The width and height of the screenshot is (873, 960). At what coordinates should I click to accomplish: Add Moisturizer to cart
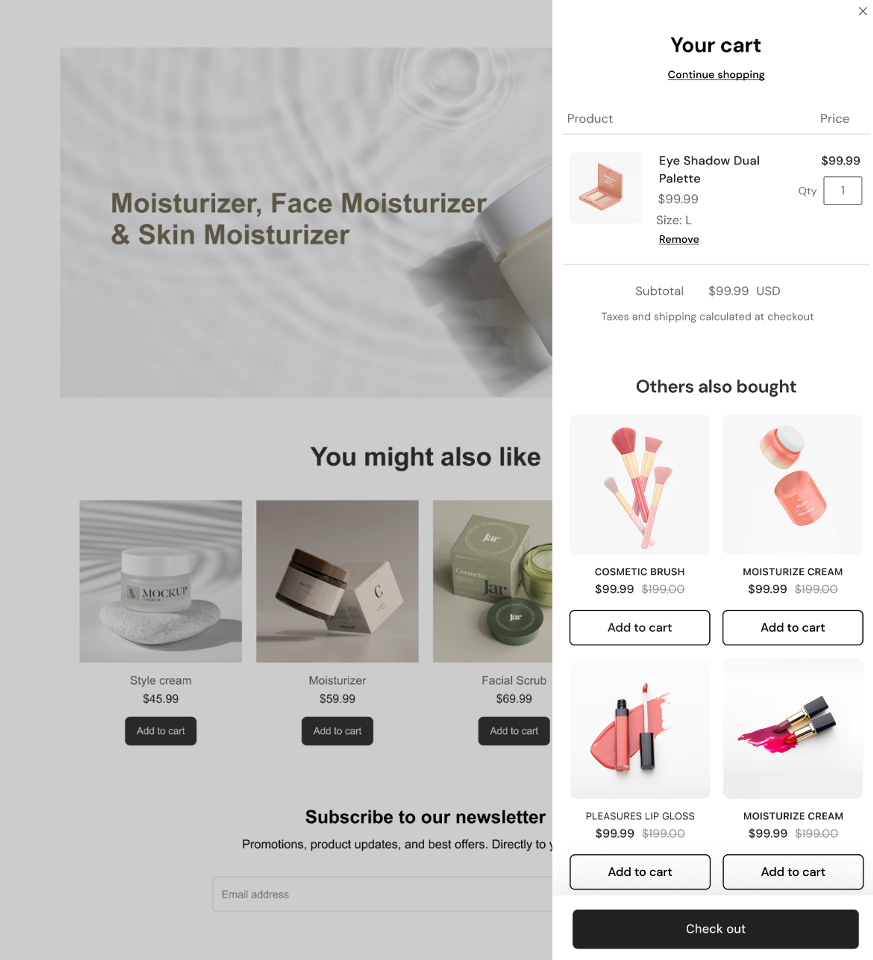coord(337,730)
